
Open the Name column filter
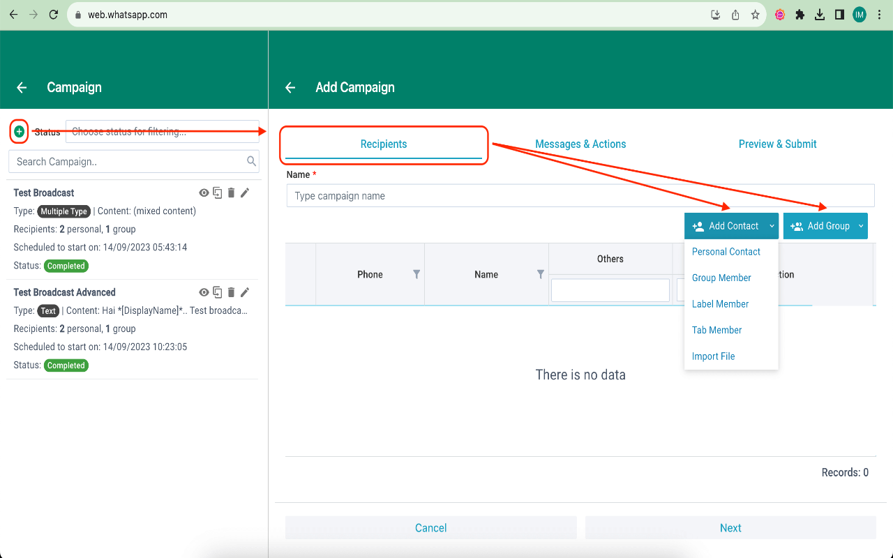(540, 275)
